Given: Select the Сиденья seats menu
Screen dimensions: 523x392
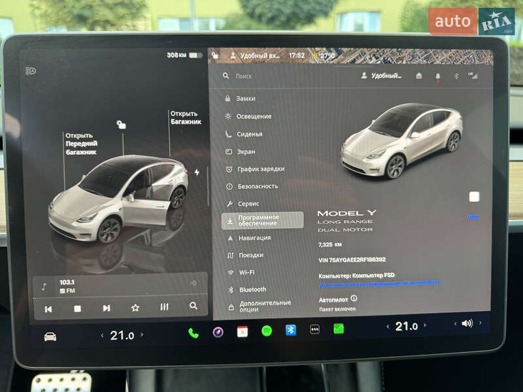Looking at the screenshot, I should (244, 134).
